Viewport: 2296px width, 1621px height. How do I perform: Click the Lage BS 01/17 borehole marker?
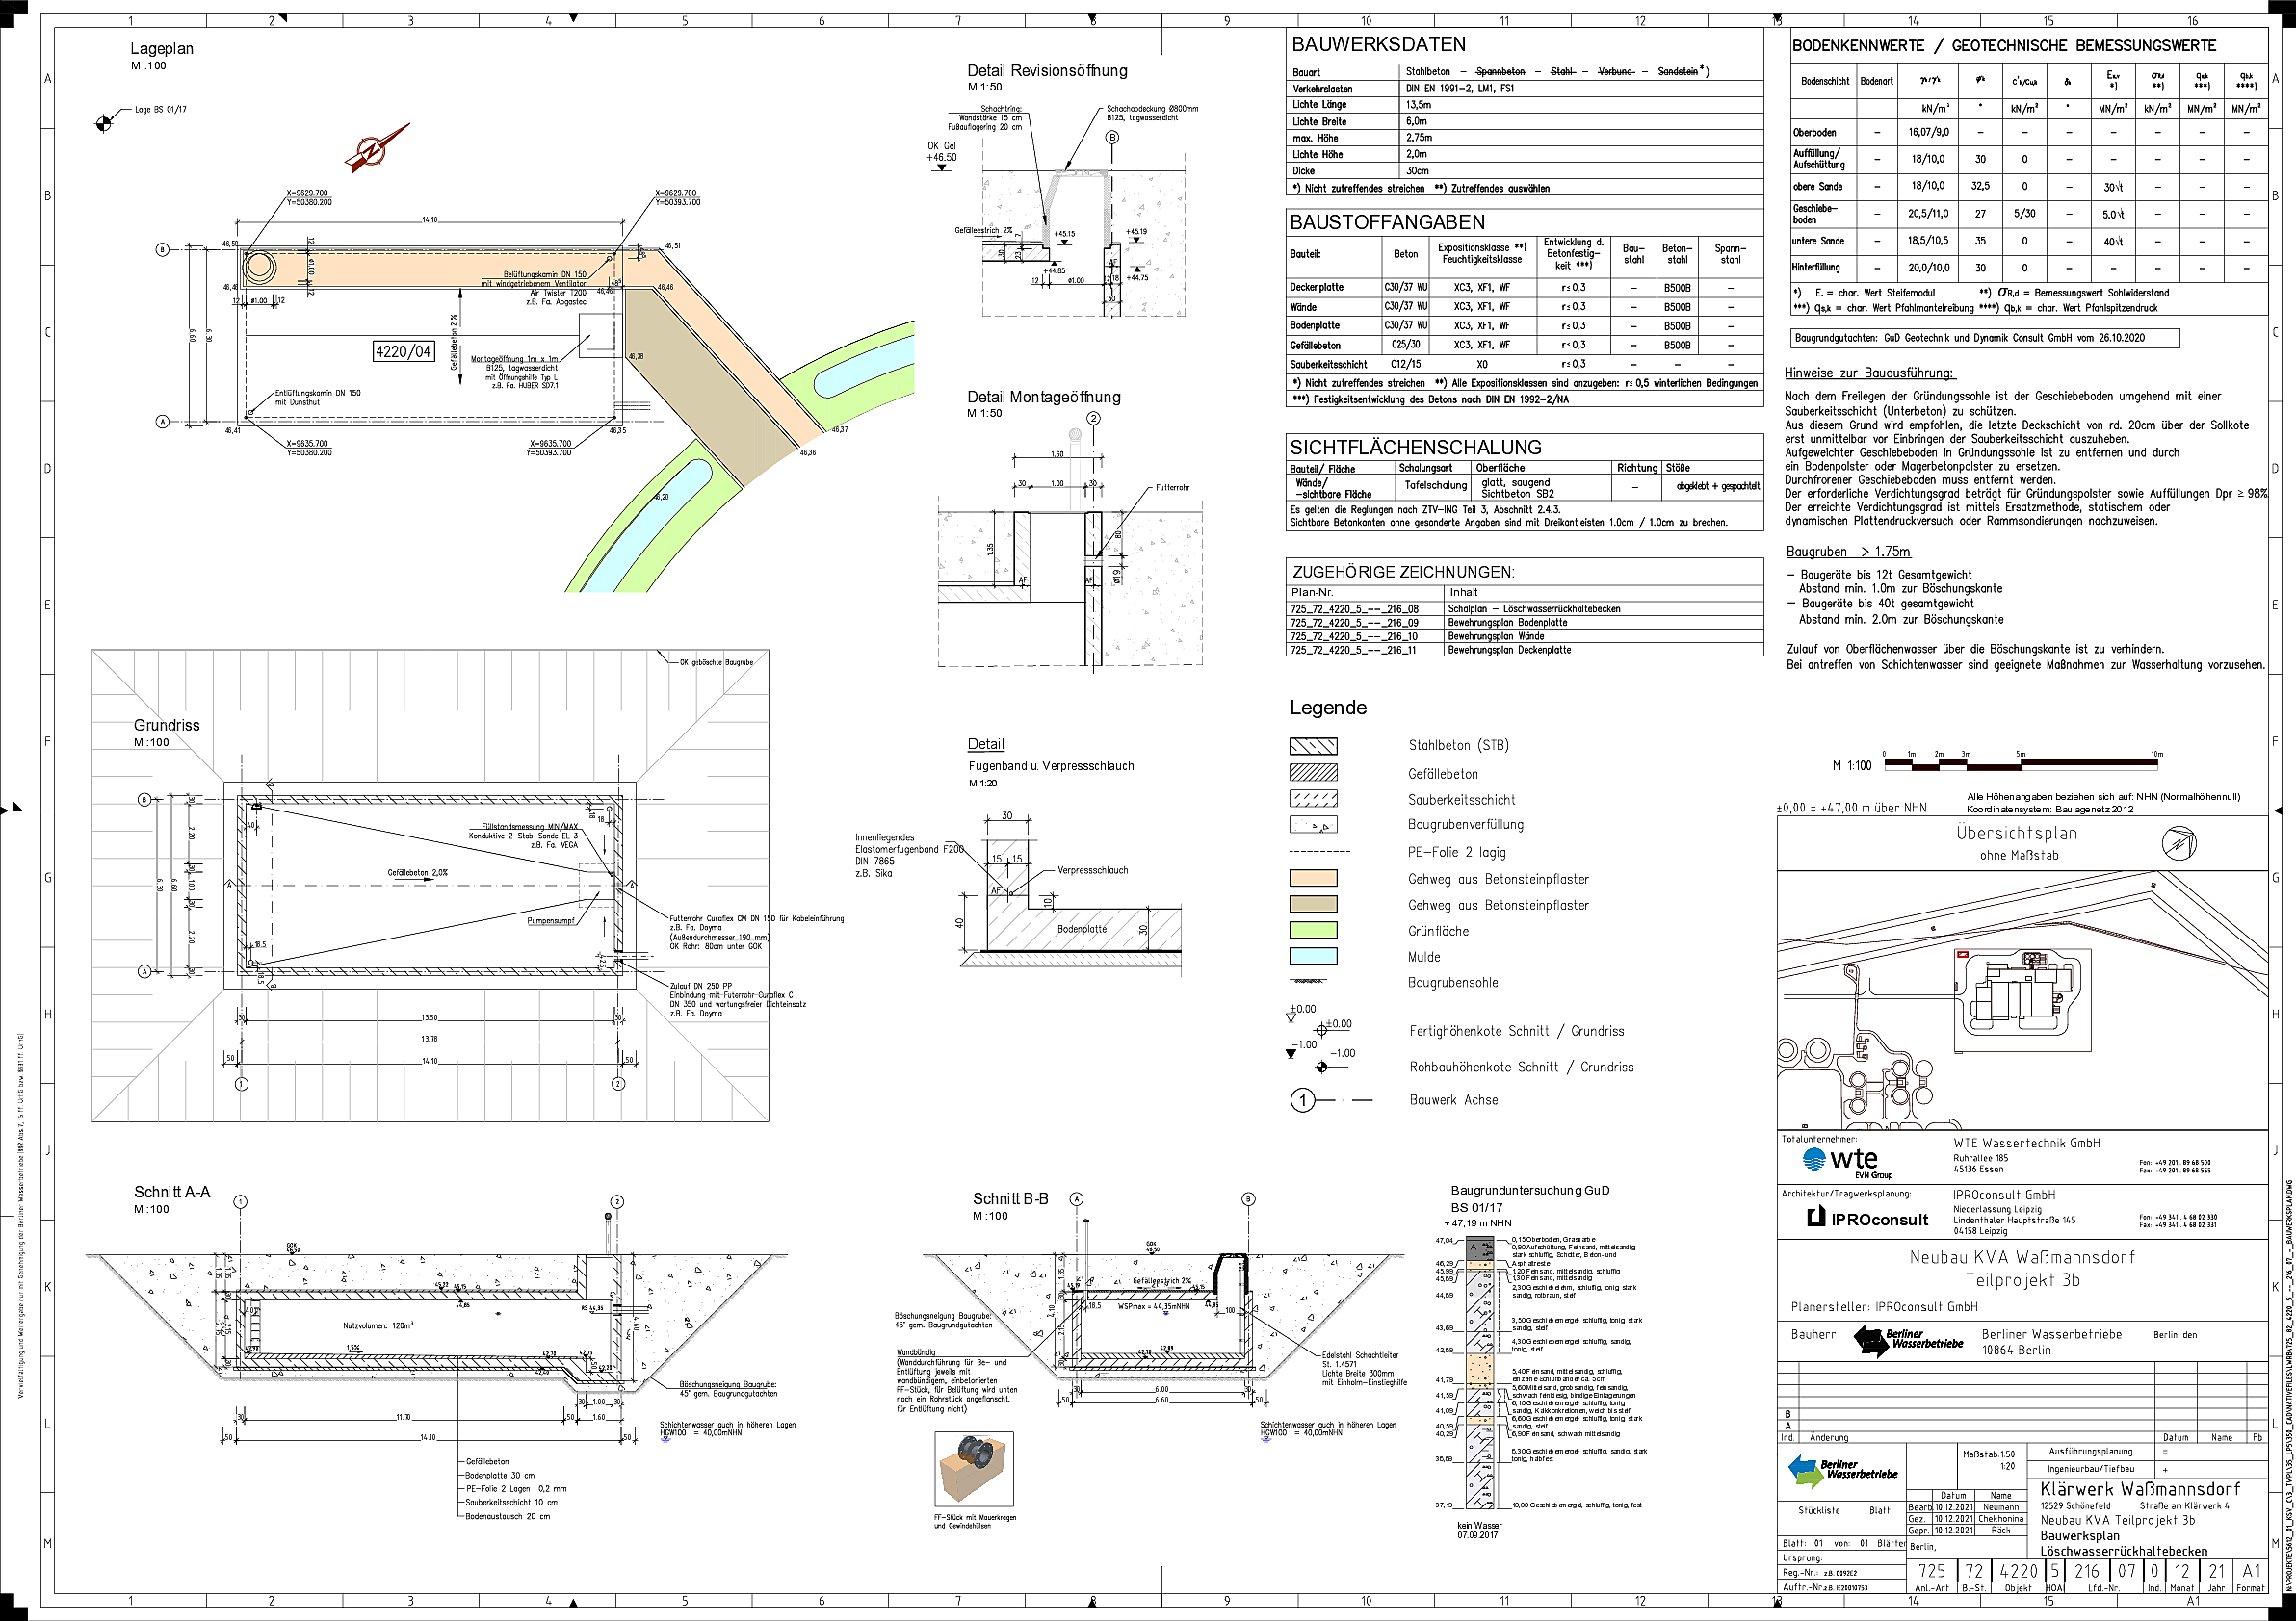coord(104,124)
